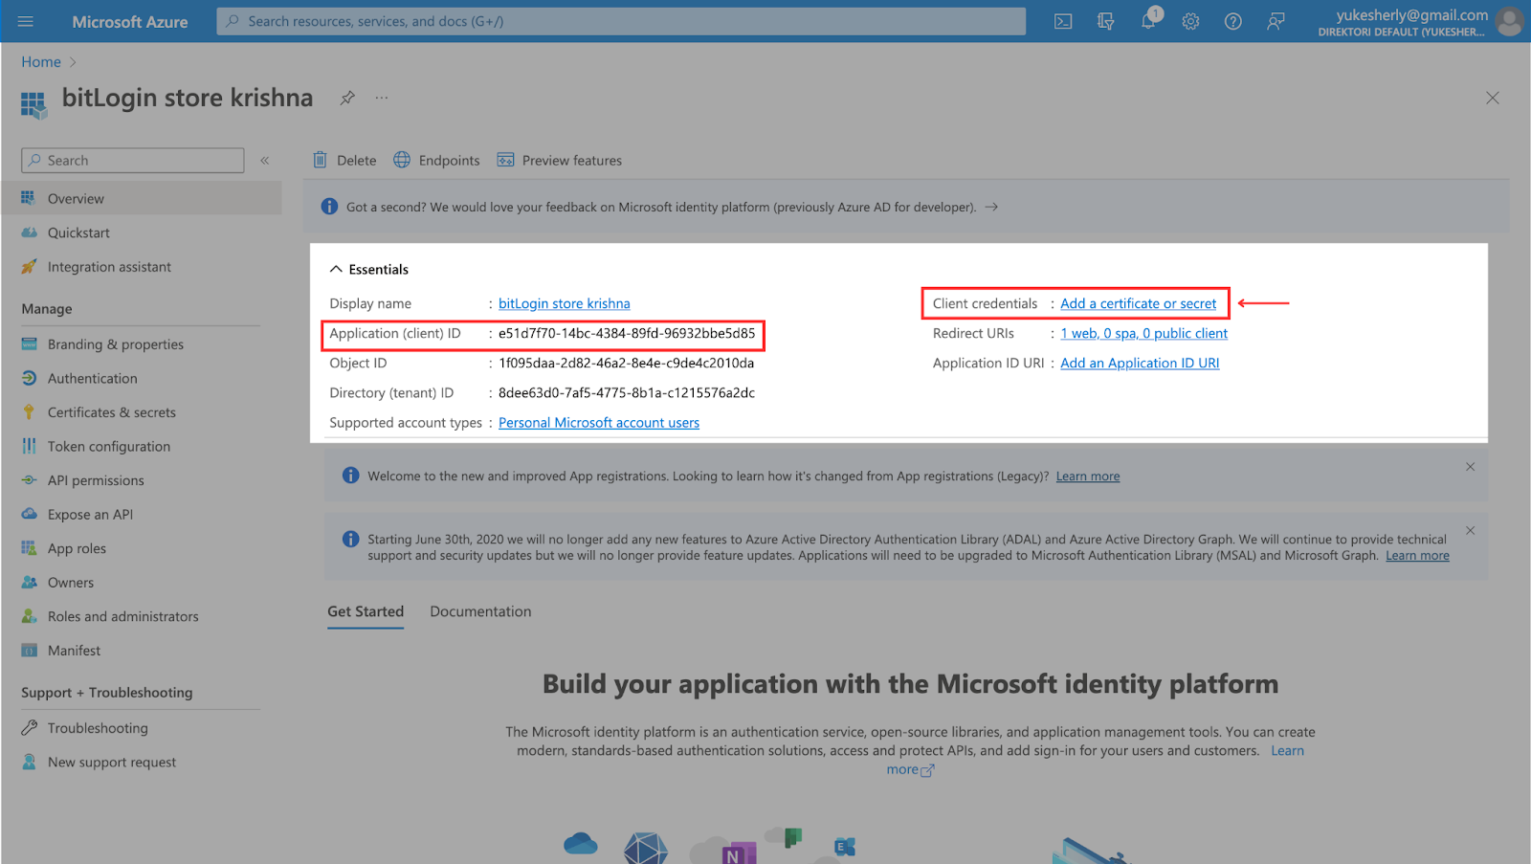Screen dimensions: 1531x864
Task: Select the Directory (tenant) ID value
Action: point(627,392)
